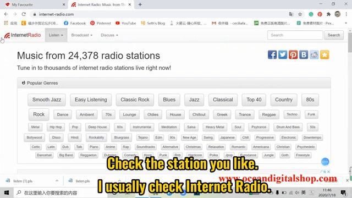Reload the page
This screenshot has width=352, height=198.
[x=24, y=14]
